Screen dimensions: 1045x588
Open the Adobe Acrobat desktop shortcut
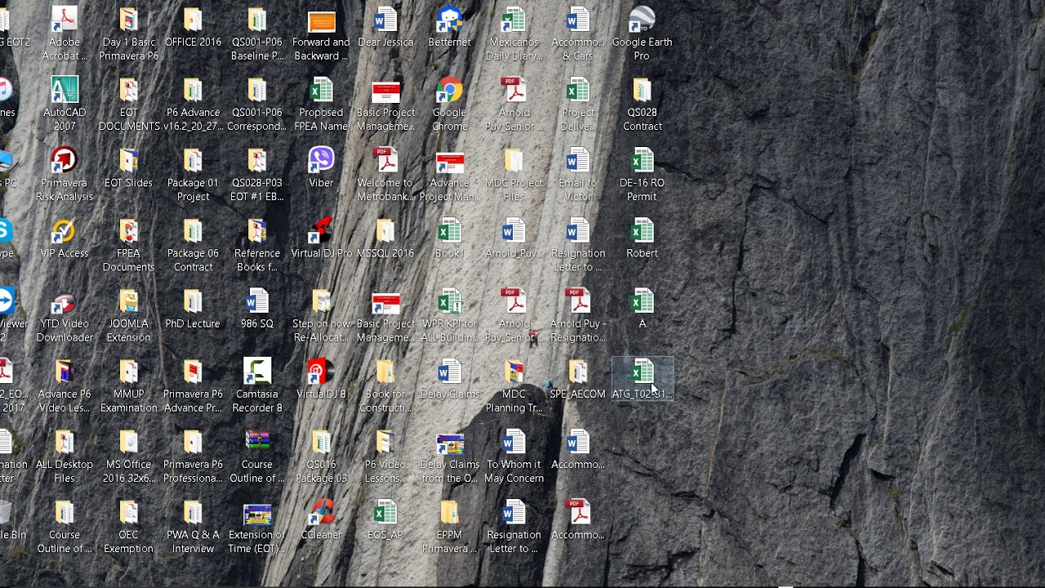(64, 20)
